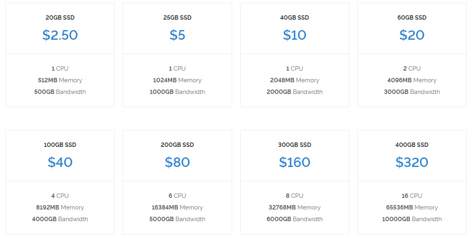Pick the 40GB SSD $10 plan
476x238 pixels.
pos(294,55)
